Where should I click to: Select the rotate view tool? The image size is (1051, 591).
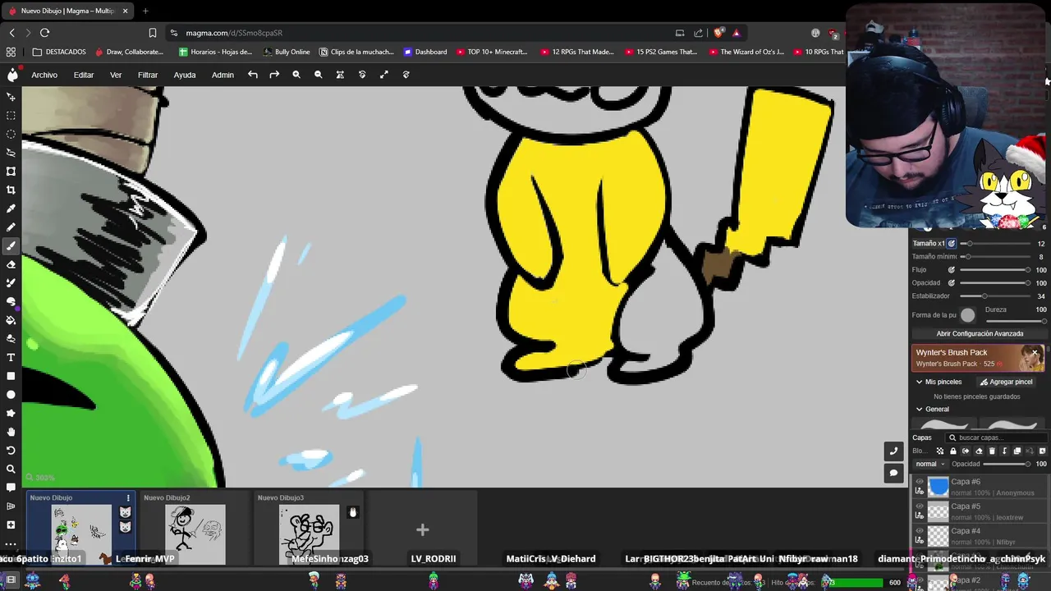[x=11, y=451]
